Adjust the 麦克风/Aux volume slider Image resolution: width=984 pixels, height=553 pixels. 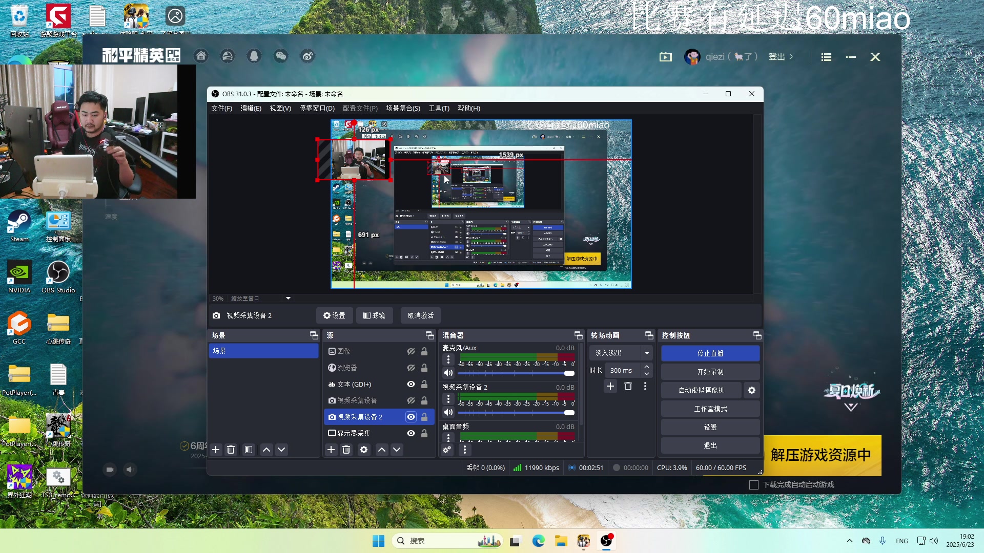[x=516, y=373]
